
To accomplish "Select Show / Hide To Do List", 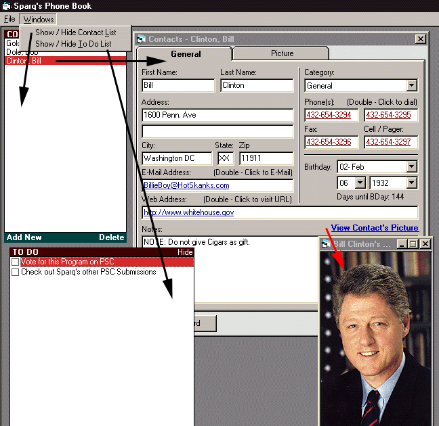I will click(73, 44).
